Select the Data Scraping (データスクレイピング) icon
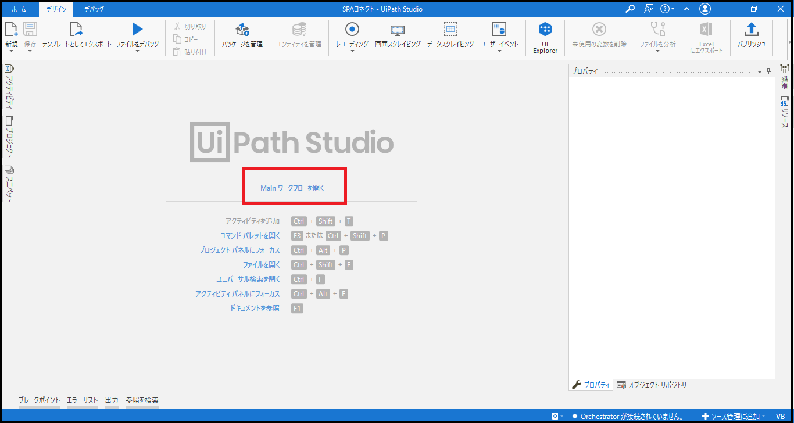The width and height of the screenshot is (794, 423). 450,30
